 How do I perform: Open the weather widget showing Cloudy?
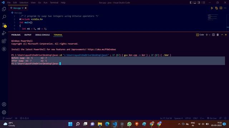point(9,124)
